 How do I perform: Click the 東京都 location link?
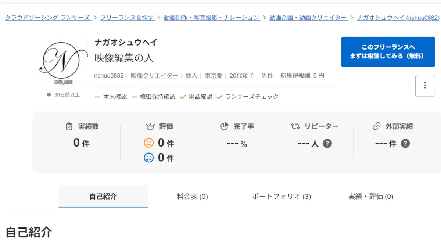214,76
